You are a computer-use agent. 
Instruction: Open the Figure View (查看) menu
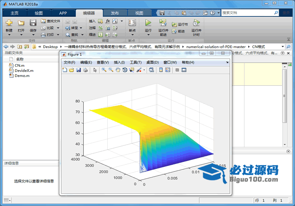103,62
